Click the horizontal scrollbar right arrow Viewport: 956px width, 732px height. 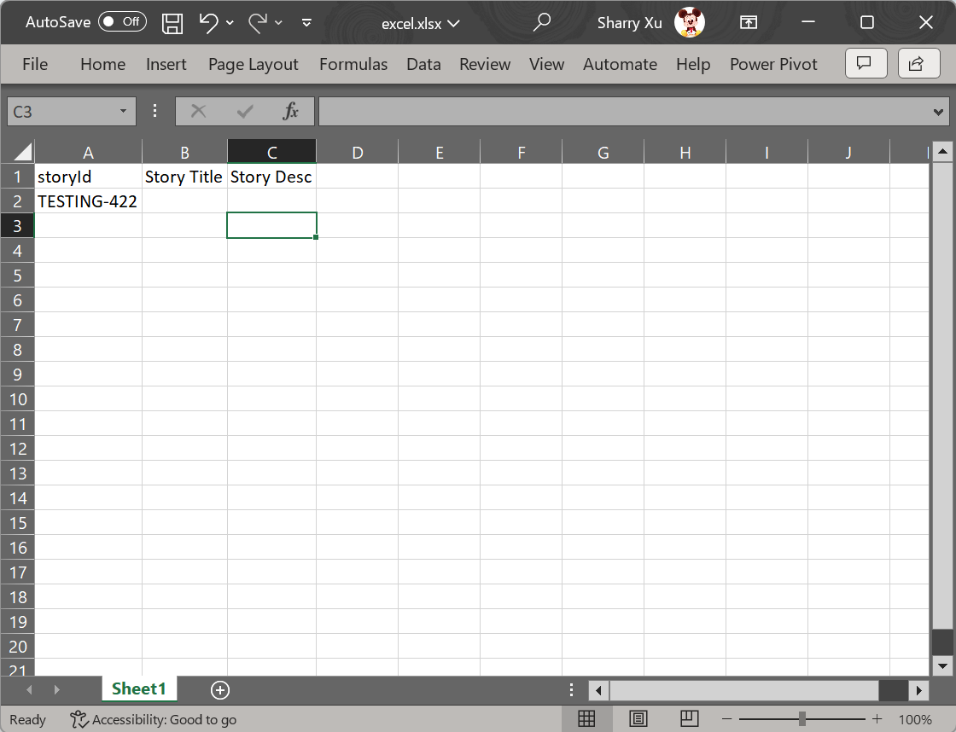[x=918, y=690]
